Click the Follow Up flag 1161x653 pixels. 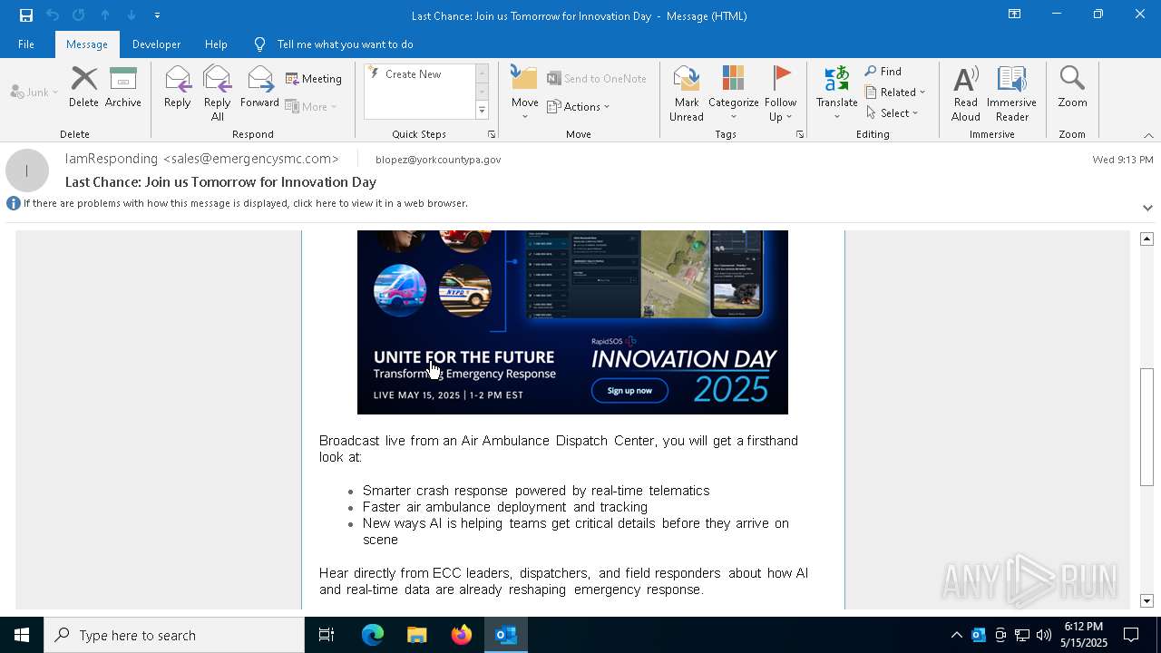[x=780, y=93]
